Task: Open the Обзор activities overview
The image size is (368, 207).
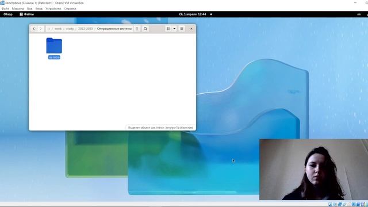Action: [7, 14]
